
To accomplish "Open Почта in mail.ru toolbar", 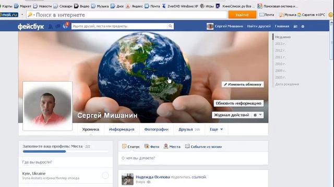I will [x=267, y=15].
